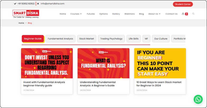Viewport: 207px width, 108px height.
Task: Select the Life Skills tab
Action: [134, 39]
